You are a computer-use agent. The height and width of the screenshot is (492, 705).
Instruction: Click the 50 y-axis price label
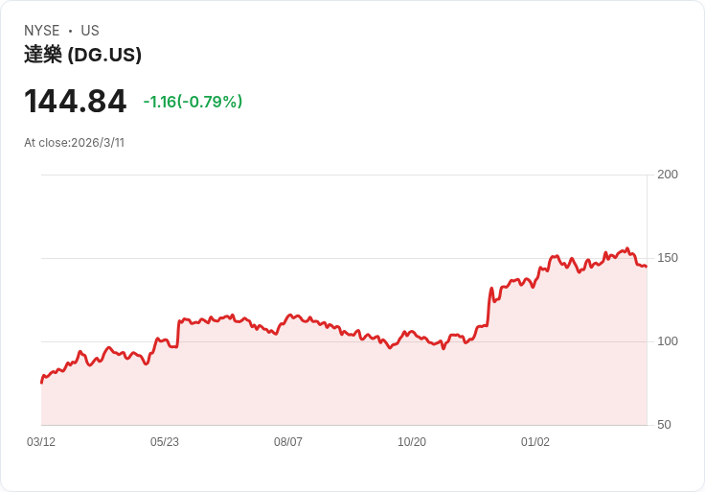click(x=665, y=425)
